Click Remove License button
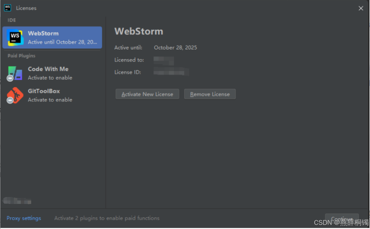Viewport: 370px width, 229px height. pyautogui.click(x=210, y=94)
